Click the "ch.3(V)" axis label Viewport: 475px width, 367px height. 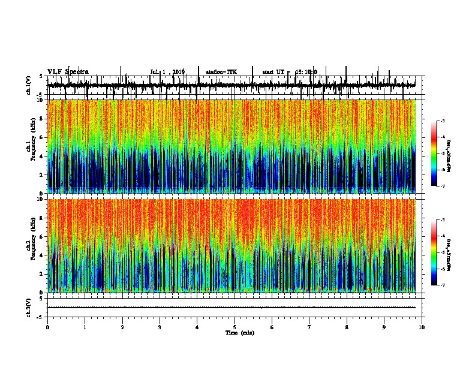[28, 308]
